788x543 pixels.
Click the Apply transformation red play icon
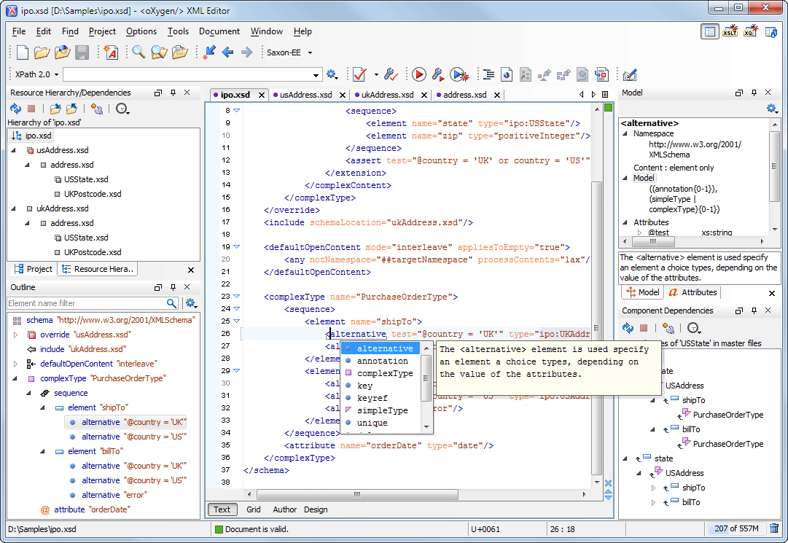(418, 75)
